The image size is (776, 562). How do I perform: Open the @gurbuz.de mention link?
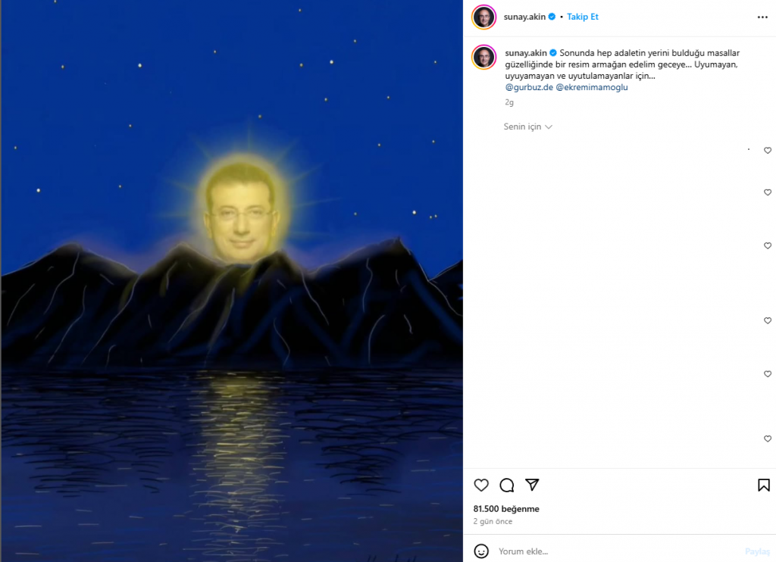coord(529,87)
